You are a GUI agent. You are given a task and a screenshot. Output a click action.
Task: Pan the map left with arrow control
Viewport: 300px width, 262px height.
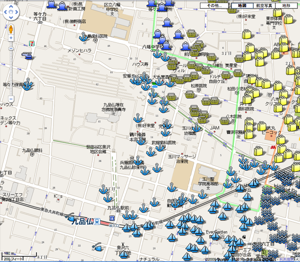[x=6, y=12]
